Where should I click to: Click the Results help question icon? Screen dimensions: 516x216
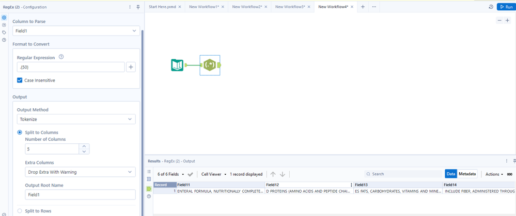[x=149, y=196]
